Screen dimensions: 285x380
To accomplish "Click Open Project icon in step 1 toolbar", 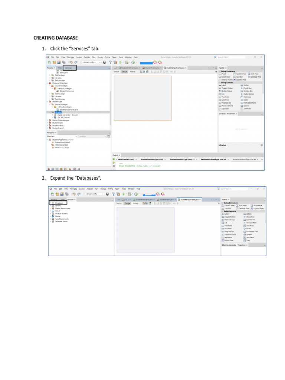I will (x=59, y=62).
